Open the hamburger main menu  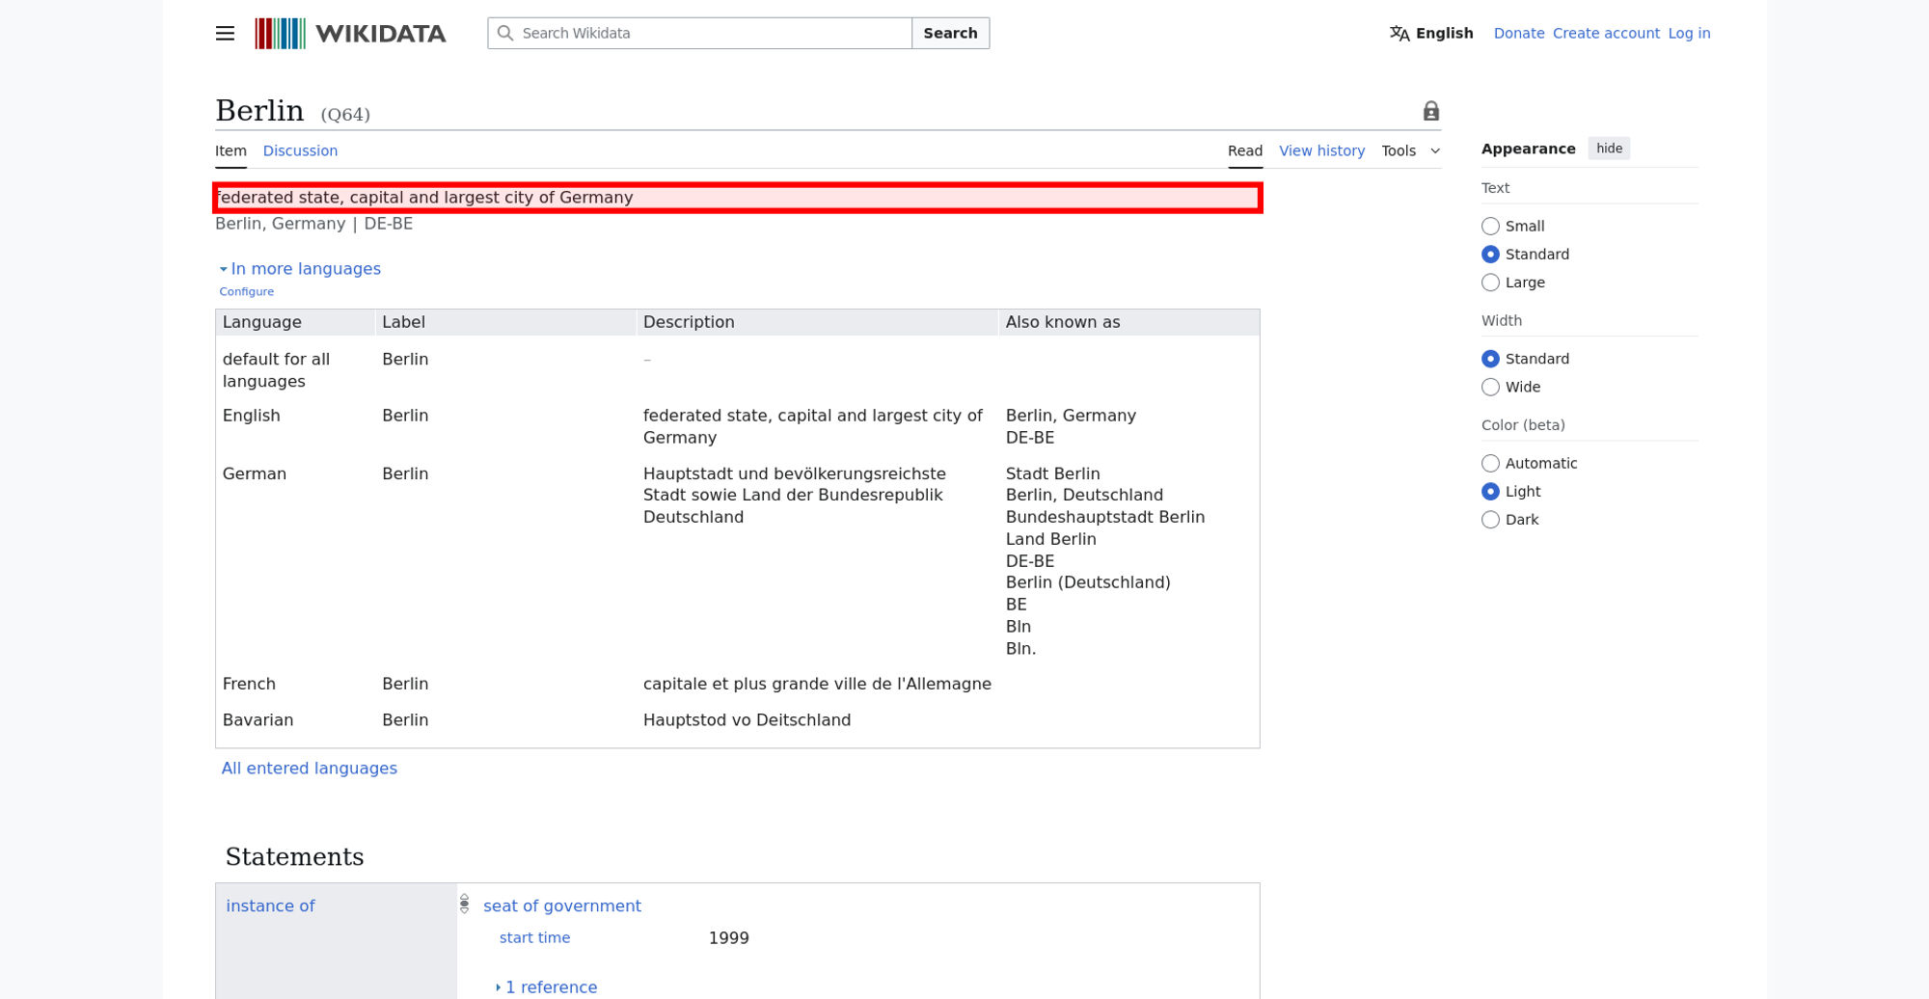click(225, 34)
